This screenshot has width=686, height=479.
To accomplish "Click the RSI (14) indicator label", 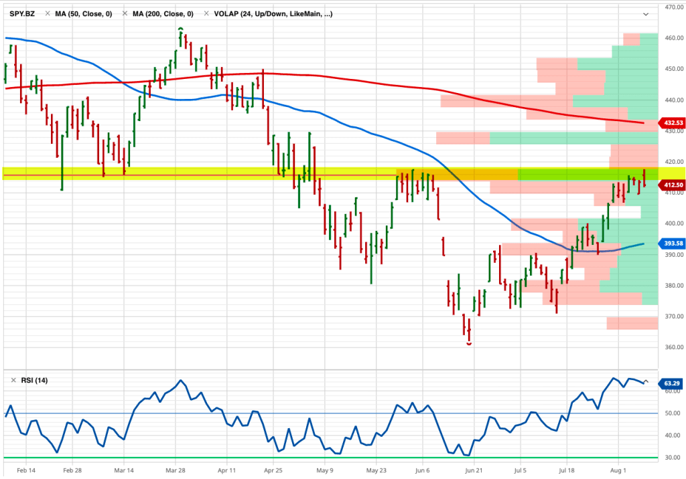I will pos(33,381).
